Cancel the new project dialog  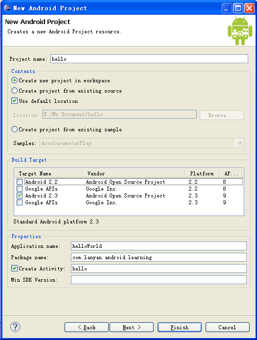[x=227, y=327]
